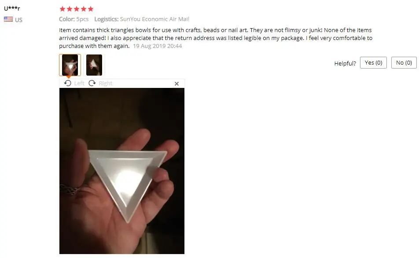
Task: Click the Left rotate label
Action: tap(79, 83)
